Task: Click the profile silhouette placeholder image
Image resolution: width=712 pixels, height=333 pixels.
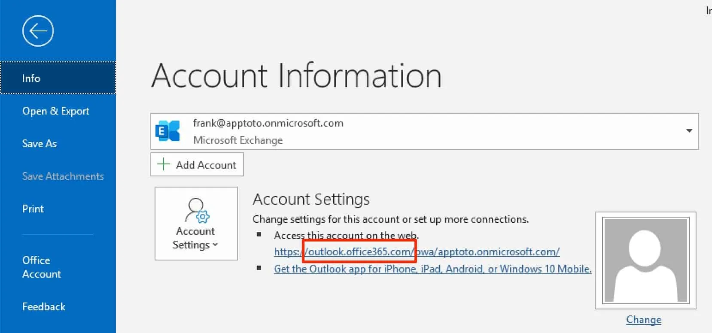Action: pyautogui.click(x=645, y=261)
